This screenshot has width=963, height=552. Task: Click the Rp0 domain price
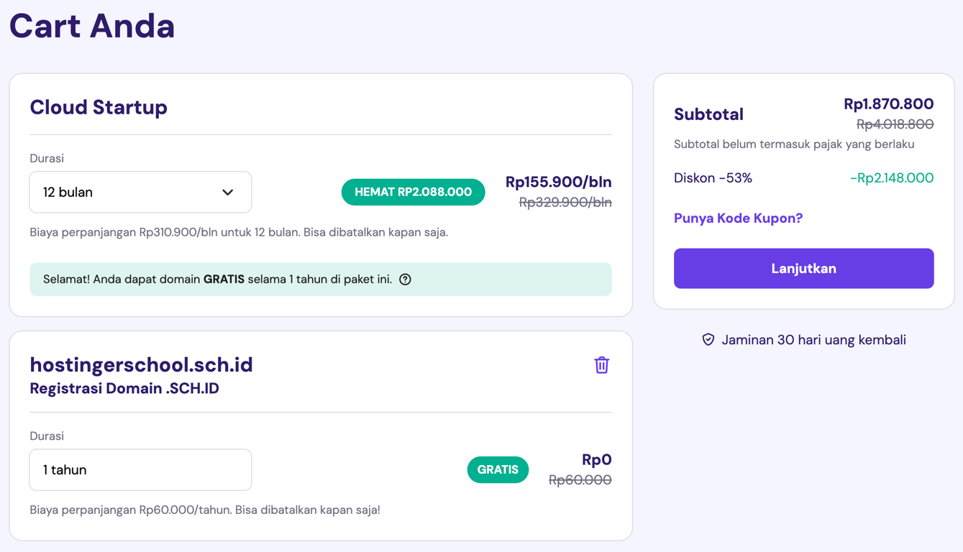click(x=598, y=459)
